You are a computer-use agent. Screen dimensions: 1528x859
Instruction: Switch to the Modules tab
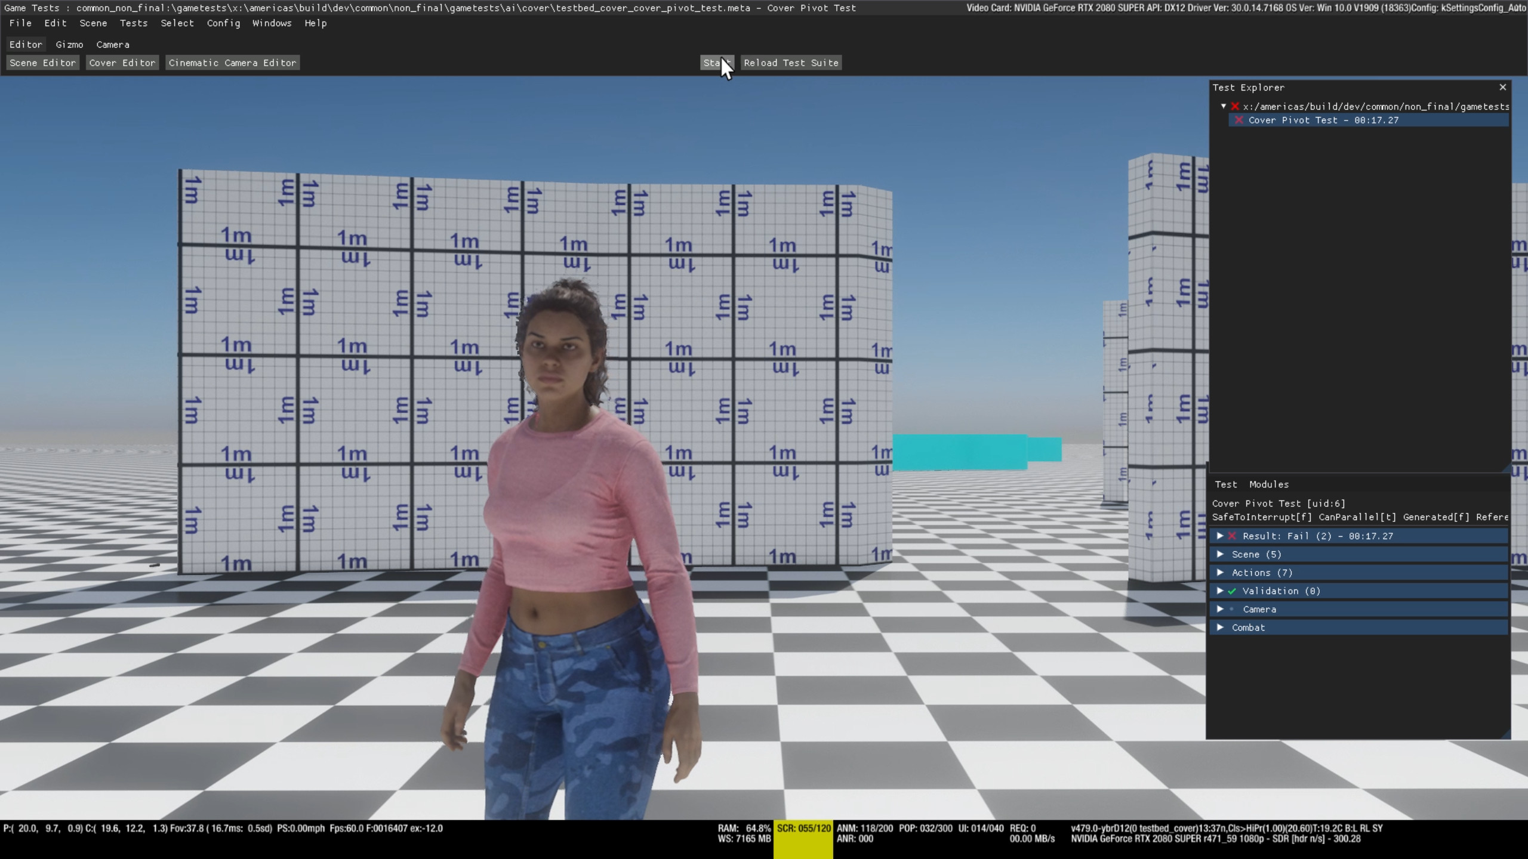[x=1269, y=484]
